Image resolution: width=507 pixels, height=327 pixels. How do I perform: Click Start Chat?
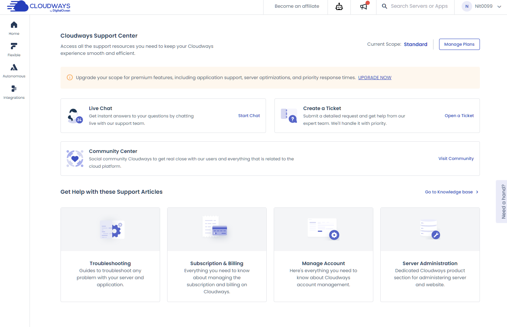(x=249, y=116)
